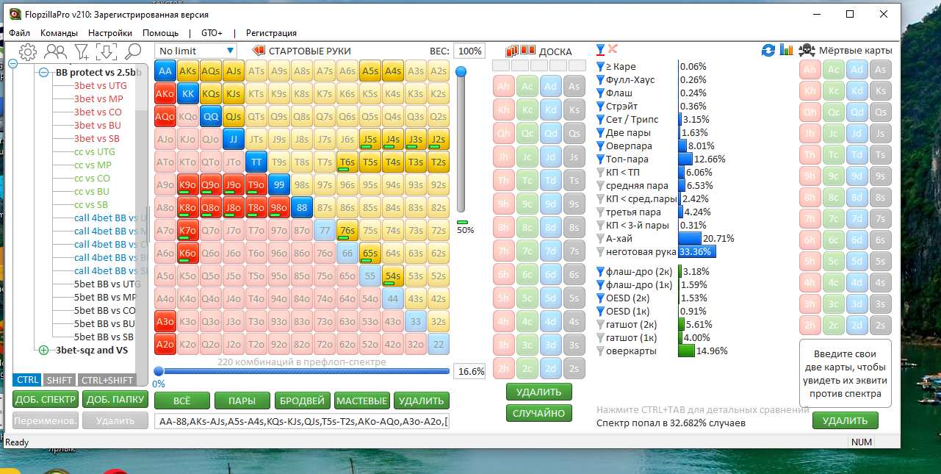Open the Настройки menu
The width and height of the screenshot is (941, 474).
tap(110, 33)
